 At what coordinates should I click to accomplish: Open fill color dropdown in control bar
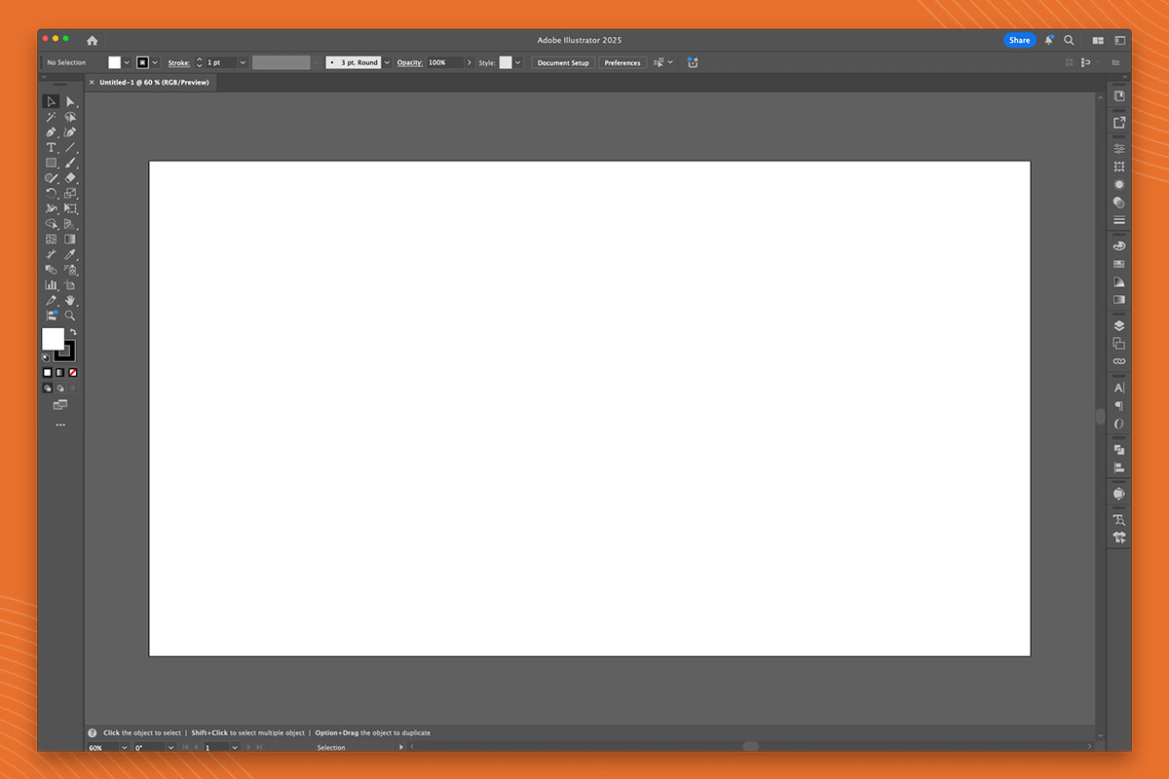click(x=127, y=62)
